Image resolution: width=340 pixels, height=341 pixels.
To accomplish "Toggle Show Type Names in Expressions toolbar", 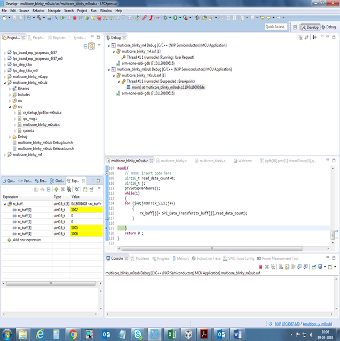I will pyautogui.click(x=42, y=189).
